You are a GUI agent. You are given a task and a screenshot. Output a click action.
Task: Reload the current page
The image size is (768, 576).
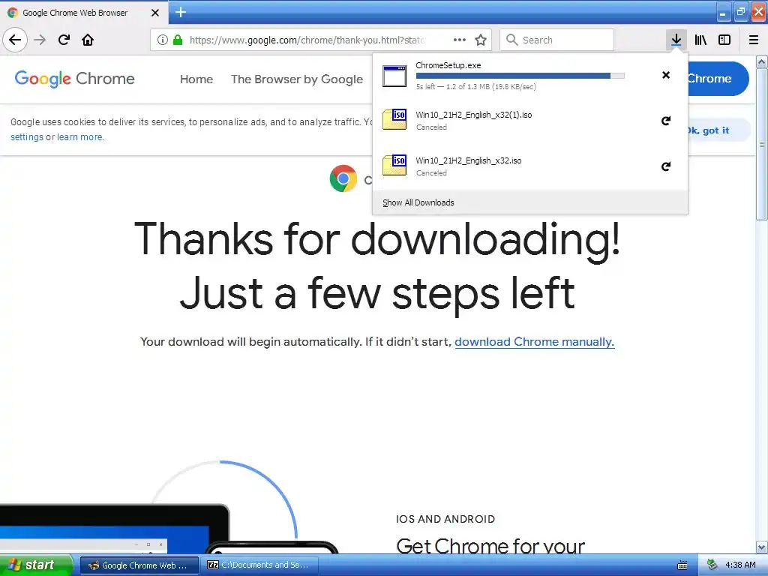click(x=64, y=40)
